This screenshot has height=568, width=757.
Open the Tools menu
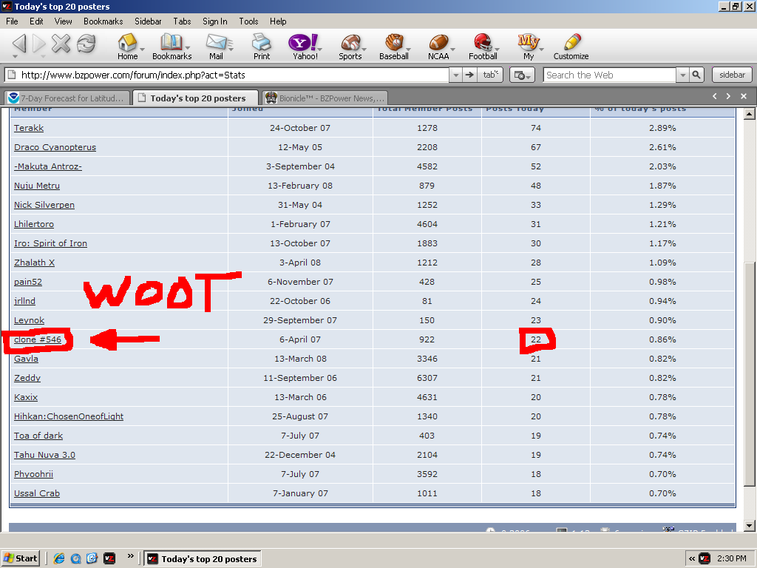point(248,21)
